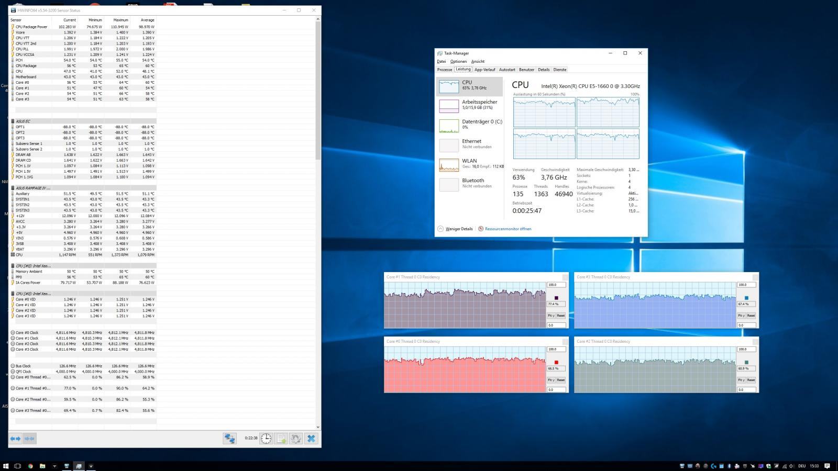Open the Ansicht menu in Task Manager

pos(478,61)
